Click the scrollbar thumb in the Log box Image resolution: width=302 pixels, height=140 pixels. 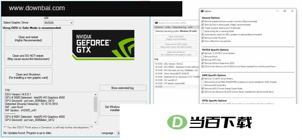coord(96,104)
